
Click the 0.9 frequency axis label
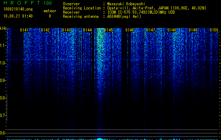point(2,80)
